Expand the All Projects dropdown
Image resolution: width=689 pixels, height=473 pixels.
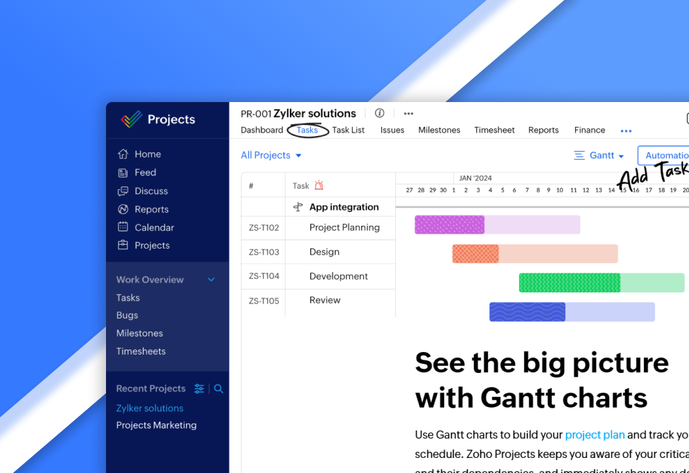coord(271,155)
